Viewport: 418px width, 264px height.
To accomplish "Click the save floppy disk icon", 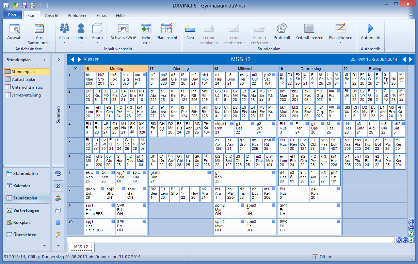I will coord(24,5).
